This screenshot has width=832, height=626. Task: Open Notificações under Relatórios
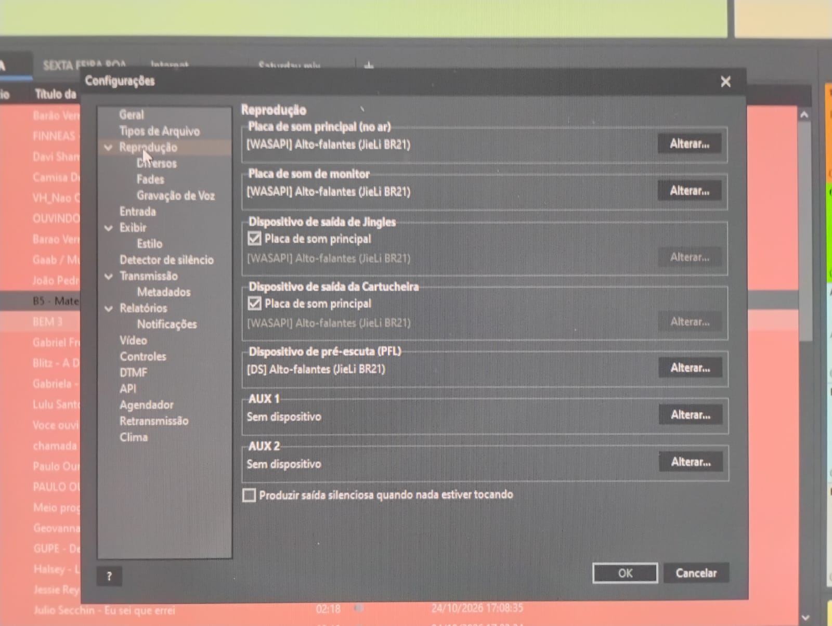click(x=167, y=324)
